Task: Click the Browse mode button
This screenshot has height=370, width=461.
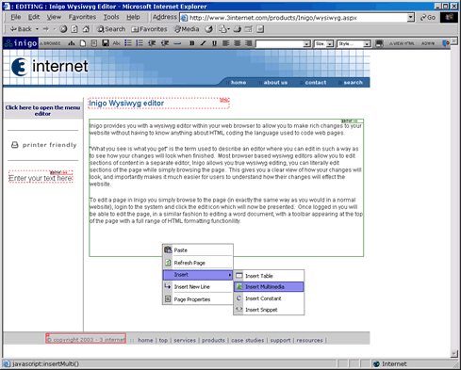Action: (x=50, y=43)
